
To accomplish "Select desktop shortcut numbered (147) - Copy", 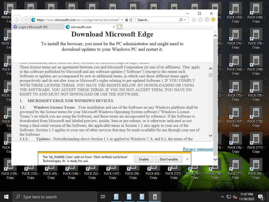I will click(x=112, y=173).
